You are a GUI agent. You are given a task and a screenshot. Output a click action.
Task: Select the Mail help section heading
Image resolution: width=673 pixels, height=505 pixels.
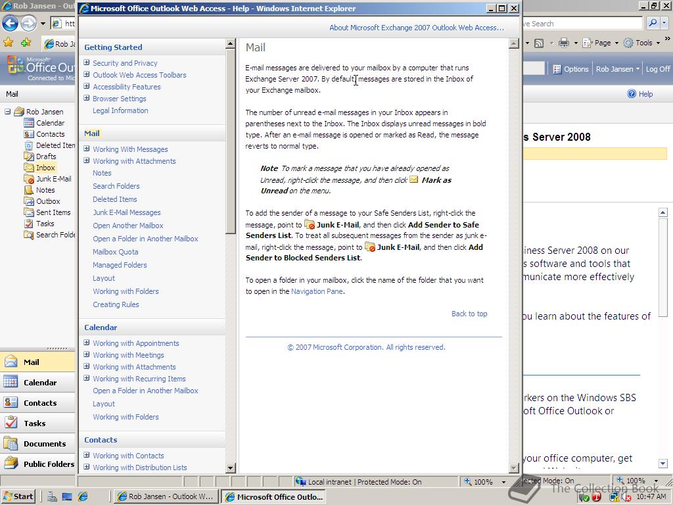pyautogui.click(x=92, y=133)
